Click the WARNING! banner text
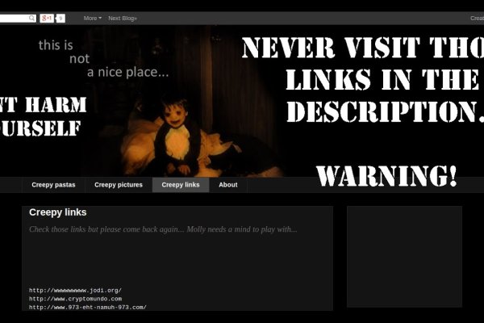Screen dimensions: 484x323 386,176
